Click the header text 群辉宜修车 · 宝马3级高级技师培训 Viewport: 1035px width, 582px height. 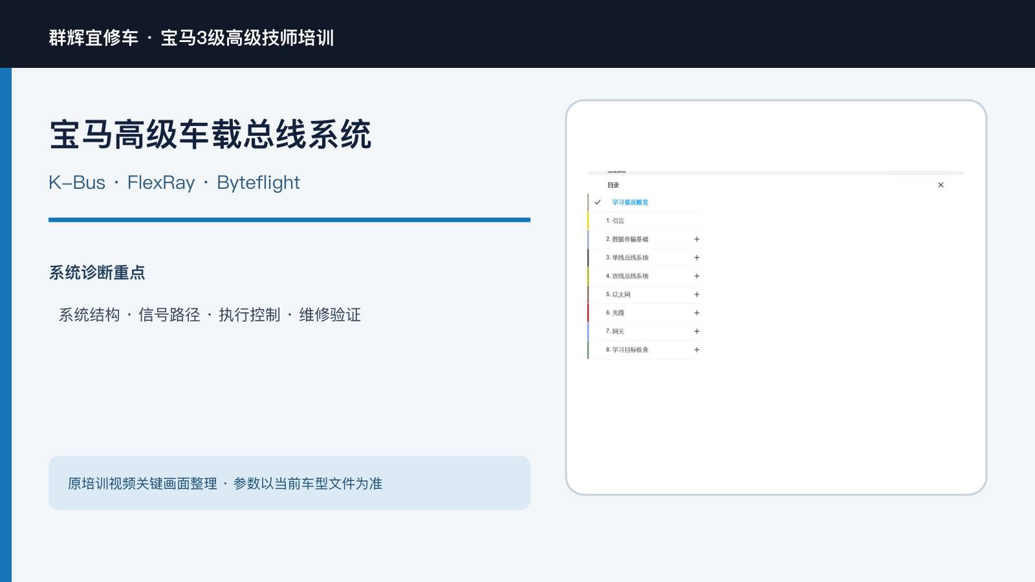191,38
